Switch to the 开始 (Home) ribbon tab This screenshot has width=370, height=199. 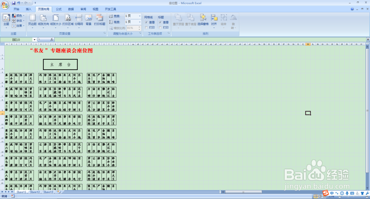tap(16, 9)
